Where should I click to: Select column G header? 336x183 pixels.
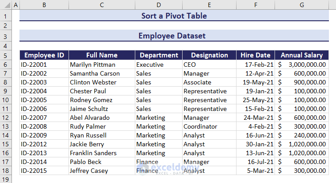click(302, 5)
